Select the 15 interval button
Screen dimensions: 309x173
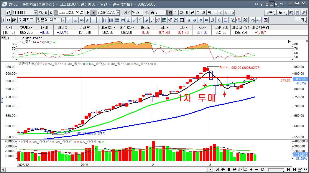(232, 13)
